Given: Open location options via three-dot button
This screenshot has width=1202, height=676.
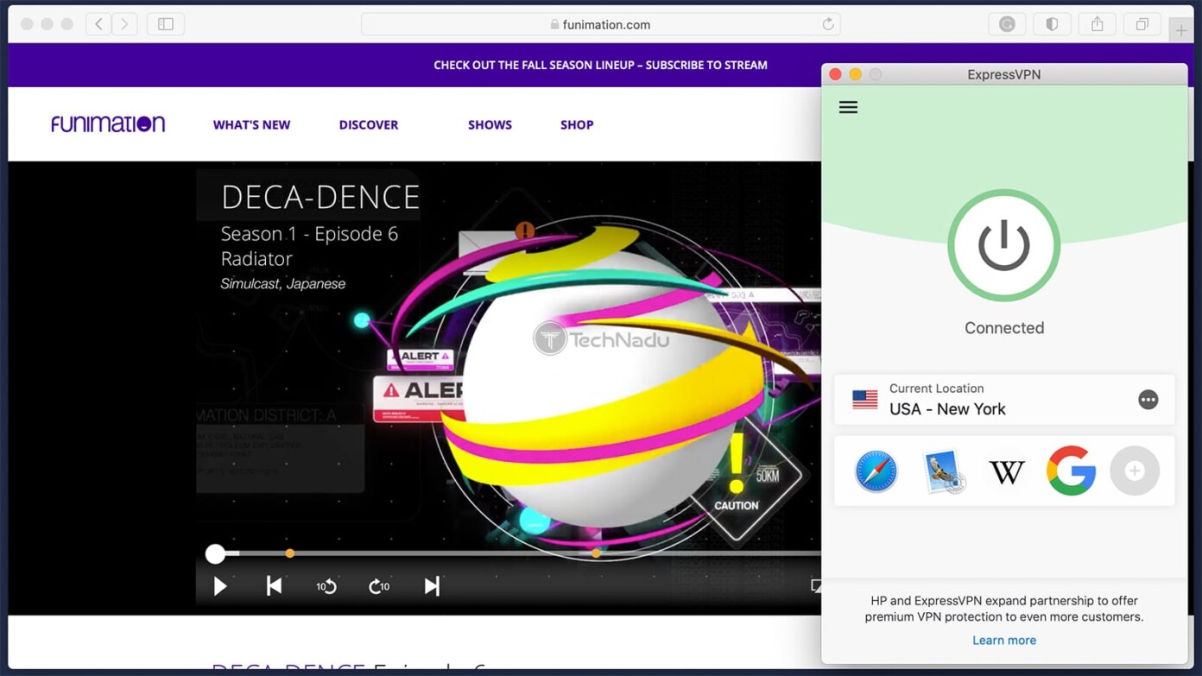Looking at the screenshot, I should [1148, 400].
